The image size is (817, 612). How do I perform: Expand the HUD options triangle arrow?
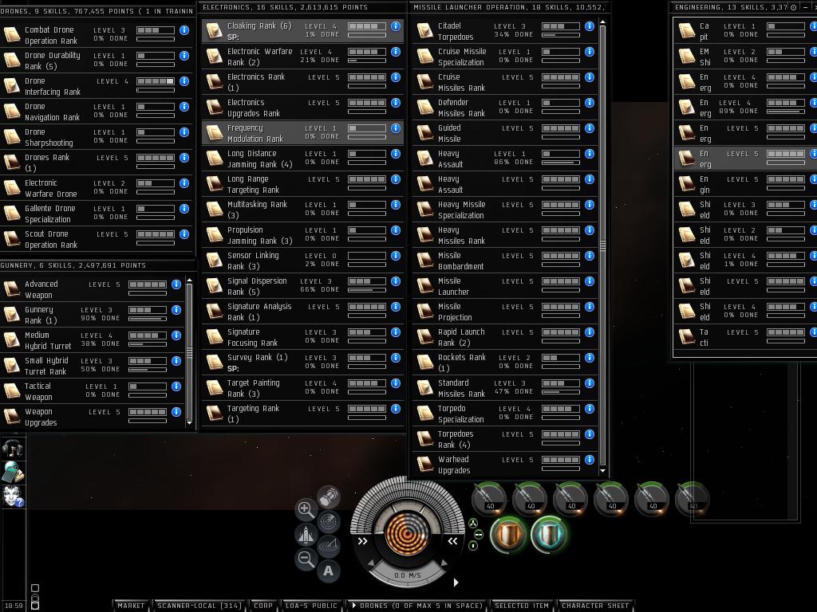pyautogui.click(x=456, y=583)
